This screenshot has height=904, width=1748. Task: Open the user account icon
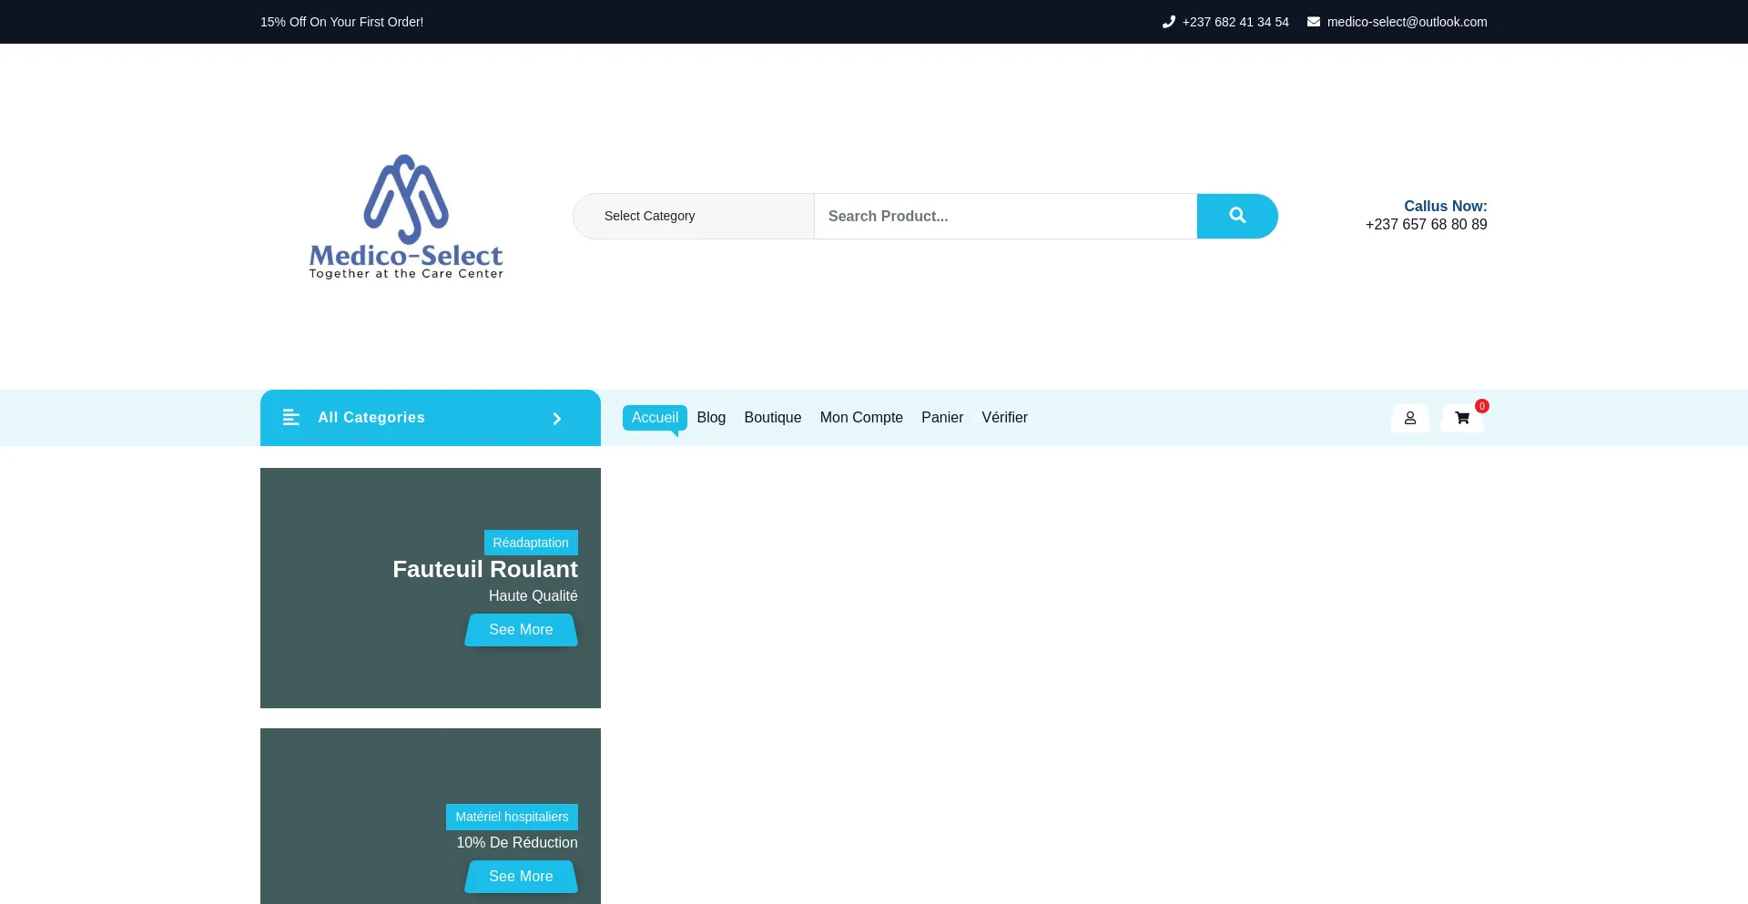(x=1409, y=418)
